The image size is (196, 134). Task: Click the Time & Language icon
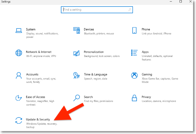click(77, 75)
